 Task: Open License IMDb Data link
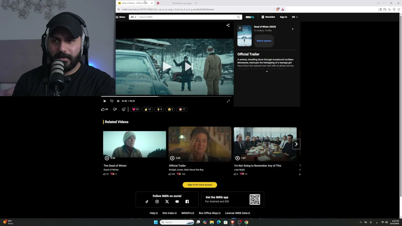(x=237, y=213)
